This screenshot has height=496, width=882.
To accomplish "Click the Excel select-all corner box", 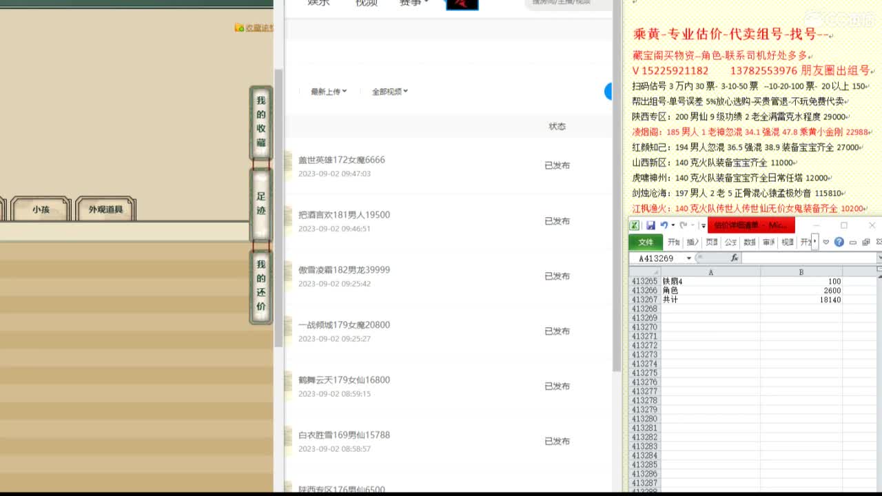I will coord(645,272).
